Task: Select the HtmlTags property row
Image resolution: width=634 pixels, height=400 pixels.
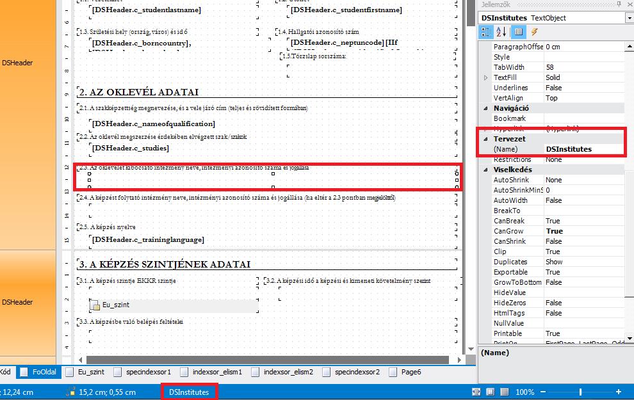Action: [558, 313]
